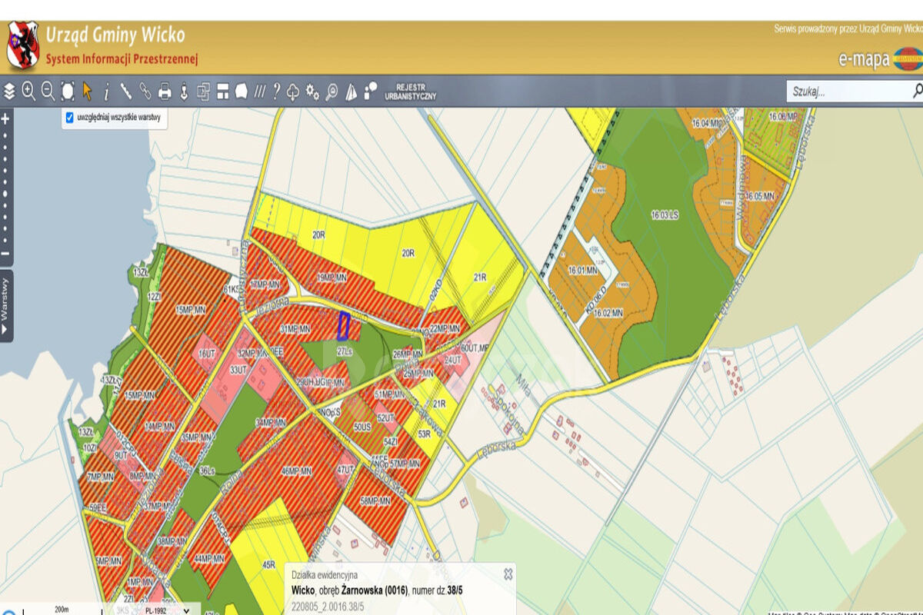Screen dimensions: 923x615
Task: Click the Urząd Gminy Wicko title
Action: pyautogui.click(x=115, y=35)
